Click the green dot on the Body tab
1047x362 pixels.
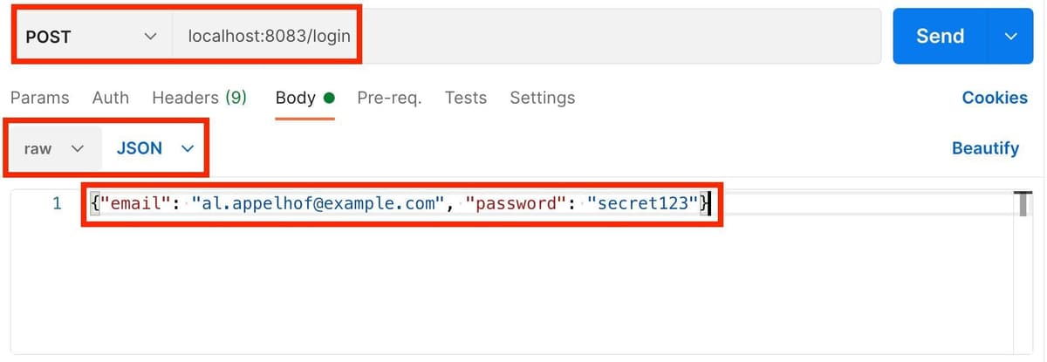(329, 98)
